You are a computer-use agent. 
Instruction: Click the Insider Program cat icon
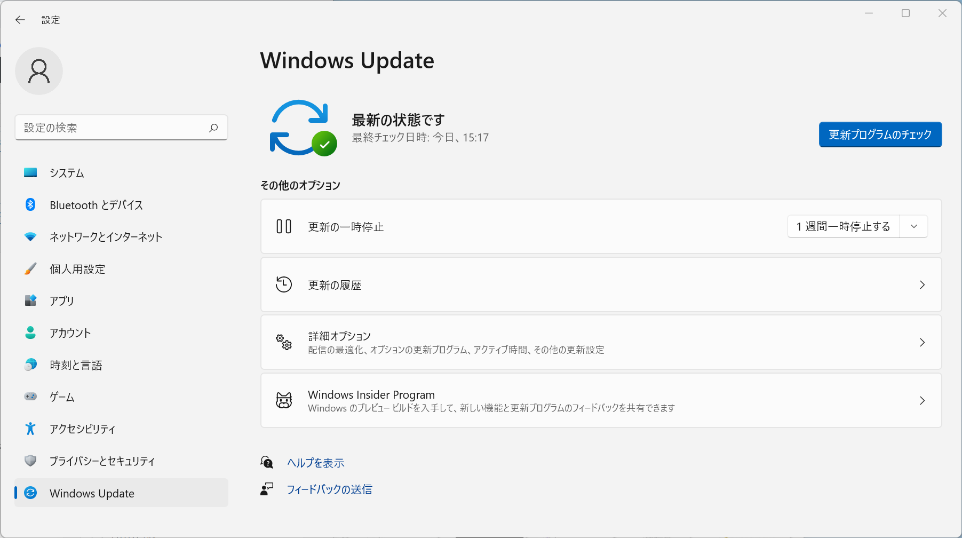[284, 400]
